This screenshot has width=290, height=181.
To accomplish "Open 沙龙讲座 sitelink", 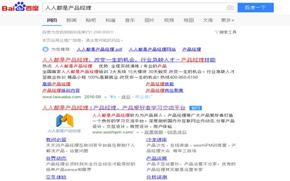I will [x=157, y=140].
